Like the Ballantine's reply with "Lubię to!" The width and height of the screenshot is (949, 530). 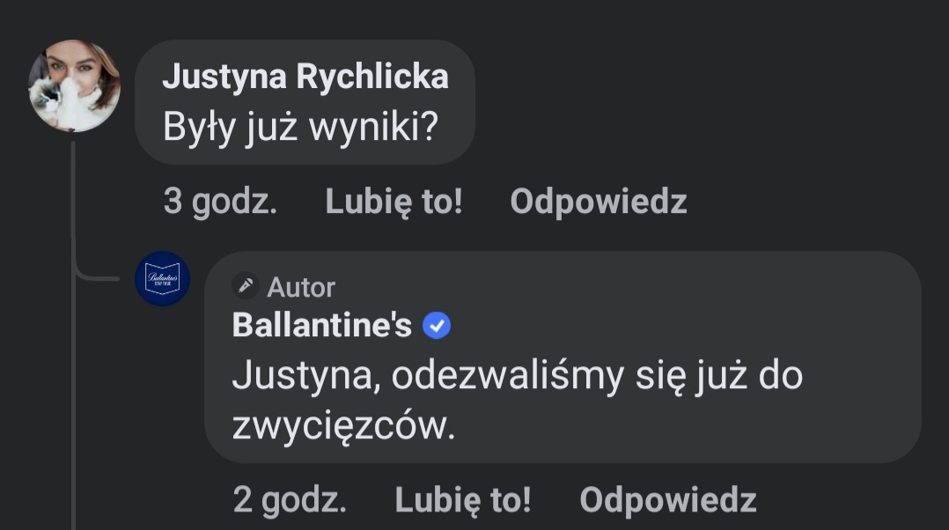pos(463,501)
